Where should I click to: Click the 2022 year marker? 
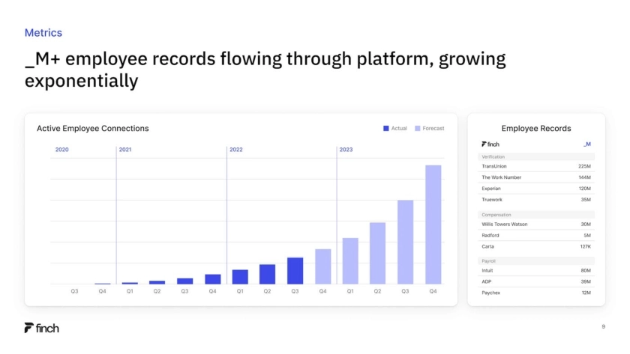pyautogui.click(x=236, y=150)
